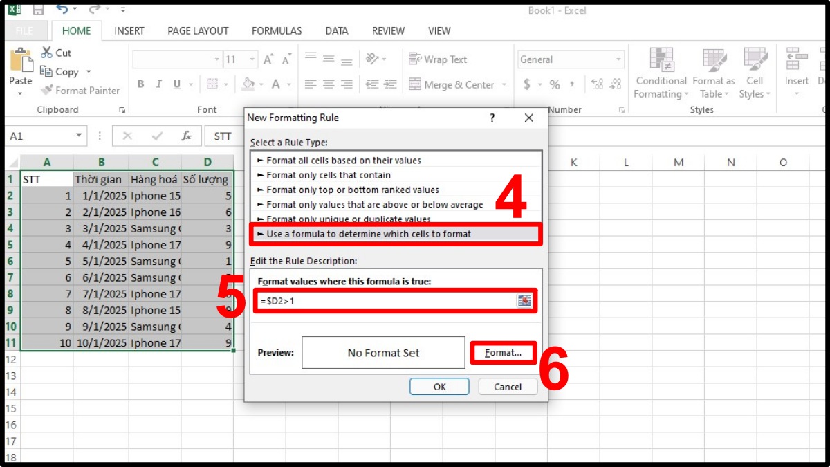Click the Cut scissors icon
The height and width of the screenshot is (467, 830).
click(46, 53)
